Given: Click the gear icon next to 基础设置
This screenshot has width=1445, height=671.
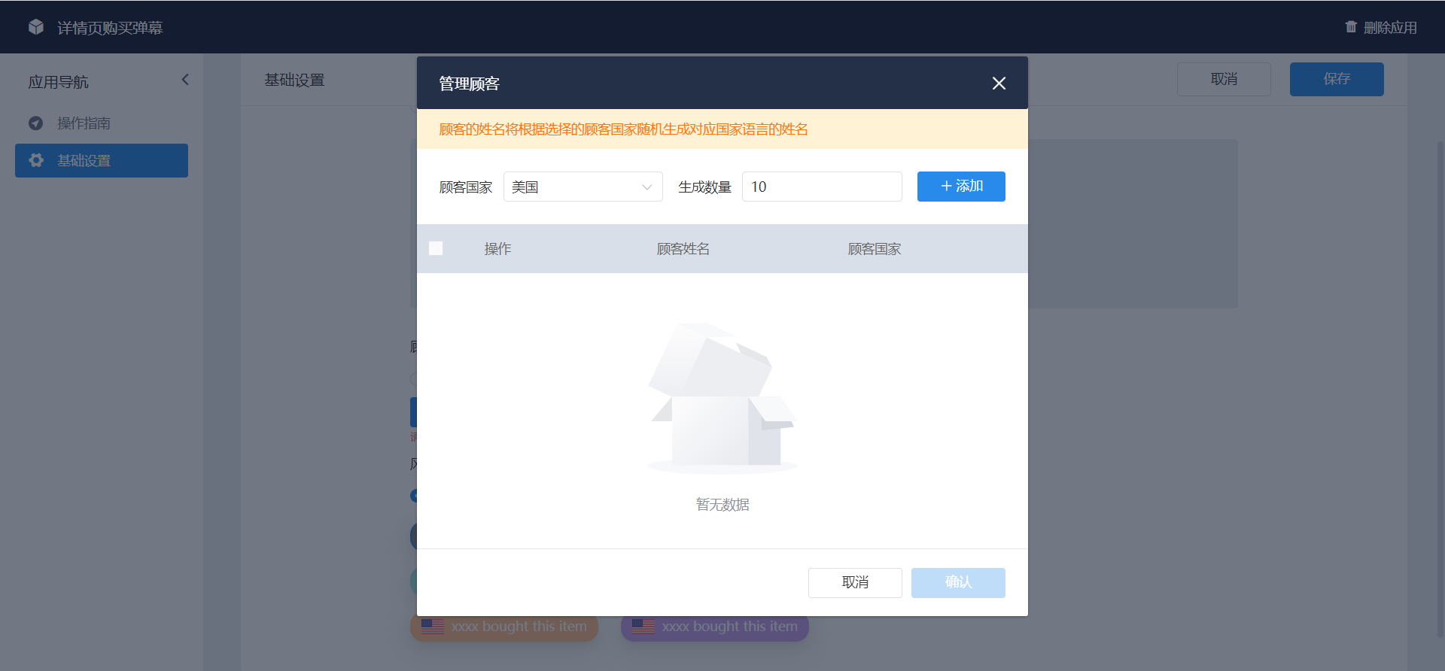Looking at the screenshot, I should pos(36,160).
